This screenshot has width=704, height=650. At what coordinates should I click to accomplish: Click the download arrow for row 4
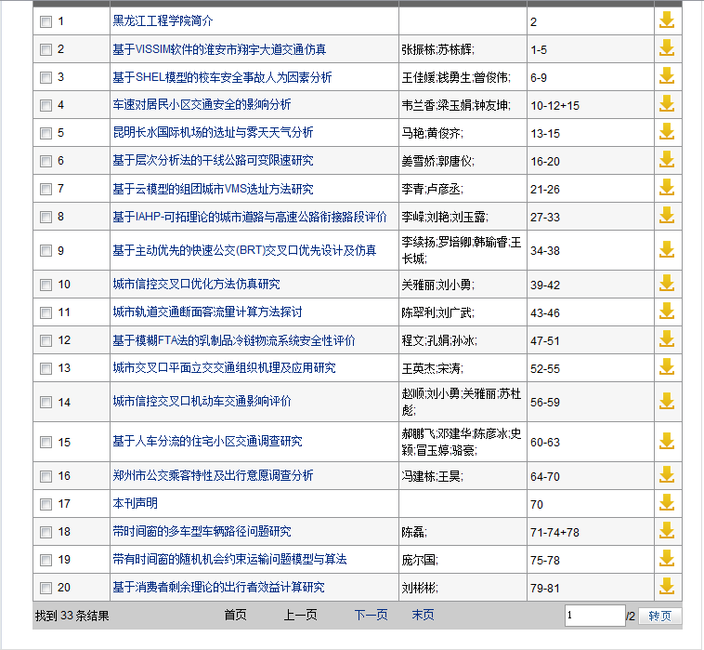pos(667,104)
